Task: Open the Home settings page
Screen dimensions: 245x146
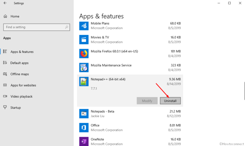Action: point(15,16)
